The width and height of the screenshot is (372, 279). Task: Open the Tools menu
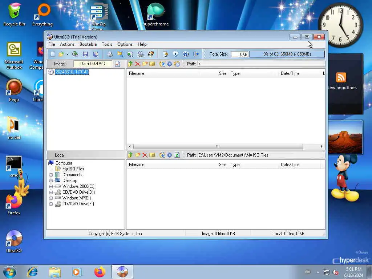tap(107, 44)
